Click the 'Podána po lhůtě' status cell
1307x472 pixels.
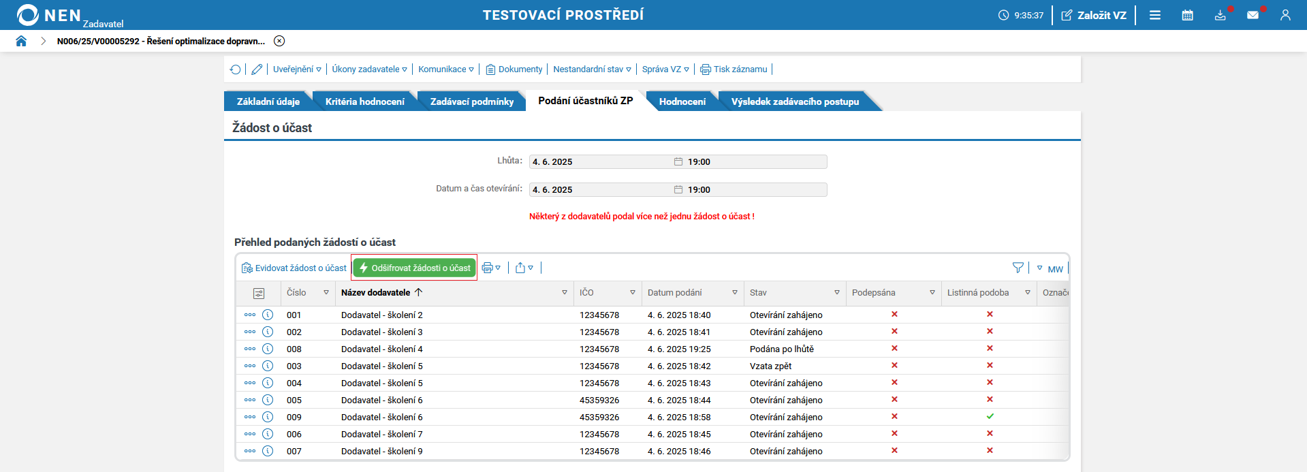pos(782,349)
